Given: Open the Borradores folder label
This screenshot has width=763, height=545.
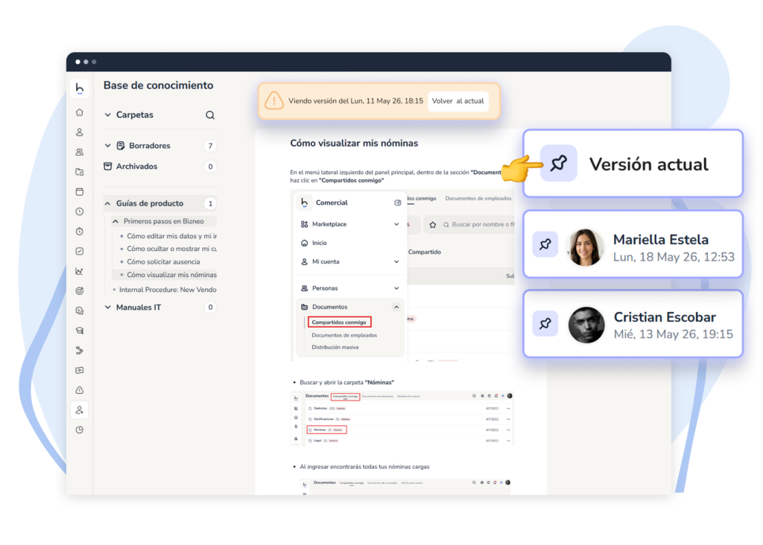Looking at the screenshot, I should click(x=150, y=145).
